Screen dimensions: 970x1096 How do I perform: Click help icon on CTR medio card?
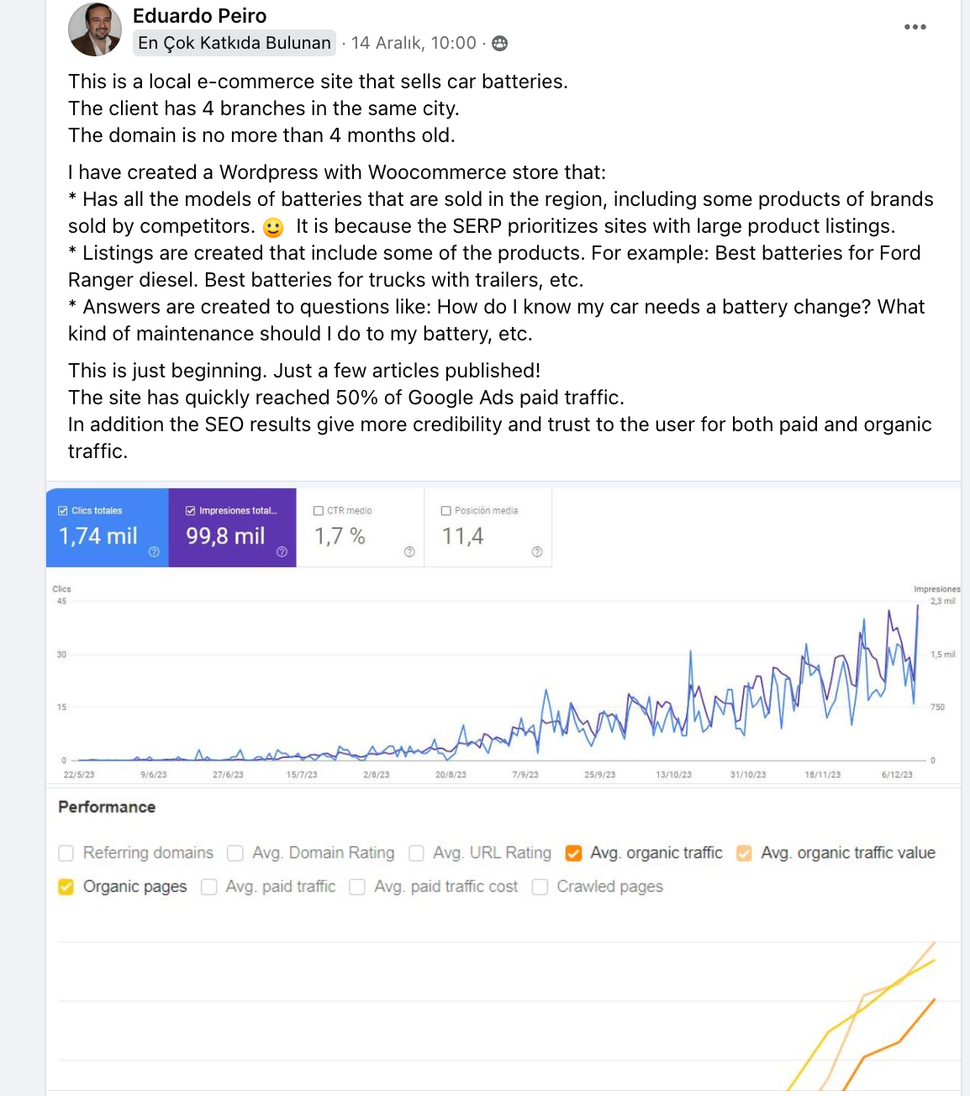(409, 552)
